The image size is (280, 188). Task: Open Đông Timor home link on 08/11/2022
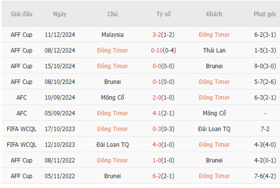(112, 160)
